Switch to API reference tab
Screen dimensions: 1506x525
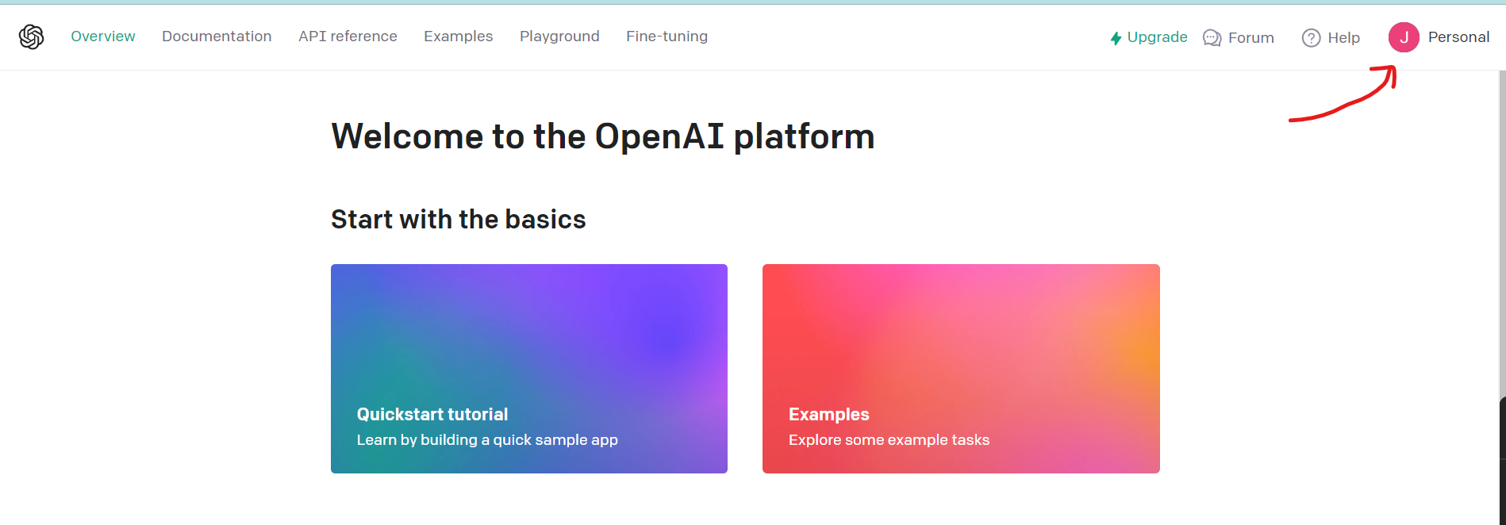pyautogui.click(x=348, y=36)
